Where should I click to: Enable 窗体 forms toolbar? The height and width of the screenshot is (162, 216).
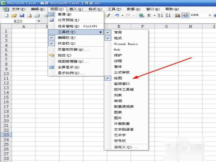click(126, 67)
